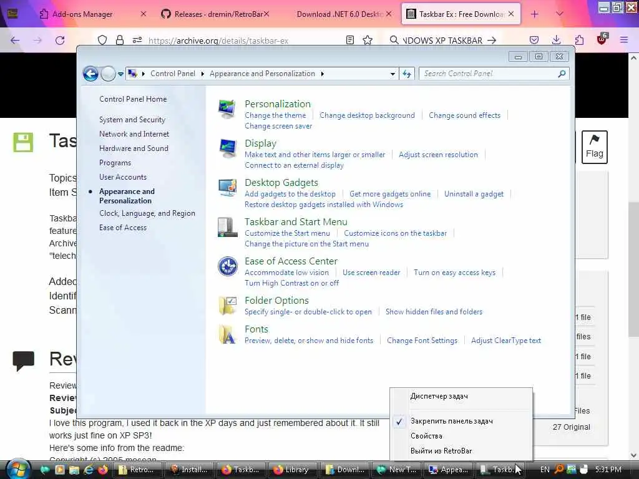The height and width of the screenshot is (479, 639).
Task: Open the Firefox downloads panel
Action: click(x=556, y=40)
